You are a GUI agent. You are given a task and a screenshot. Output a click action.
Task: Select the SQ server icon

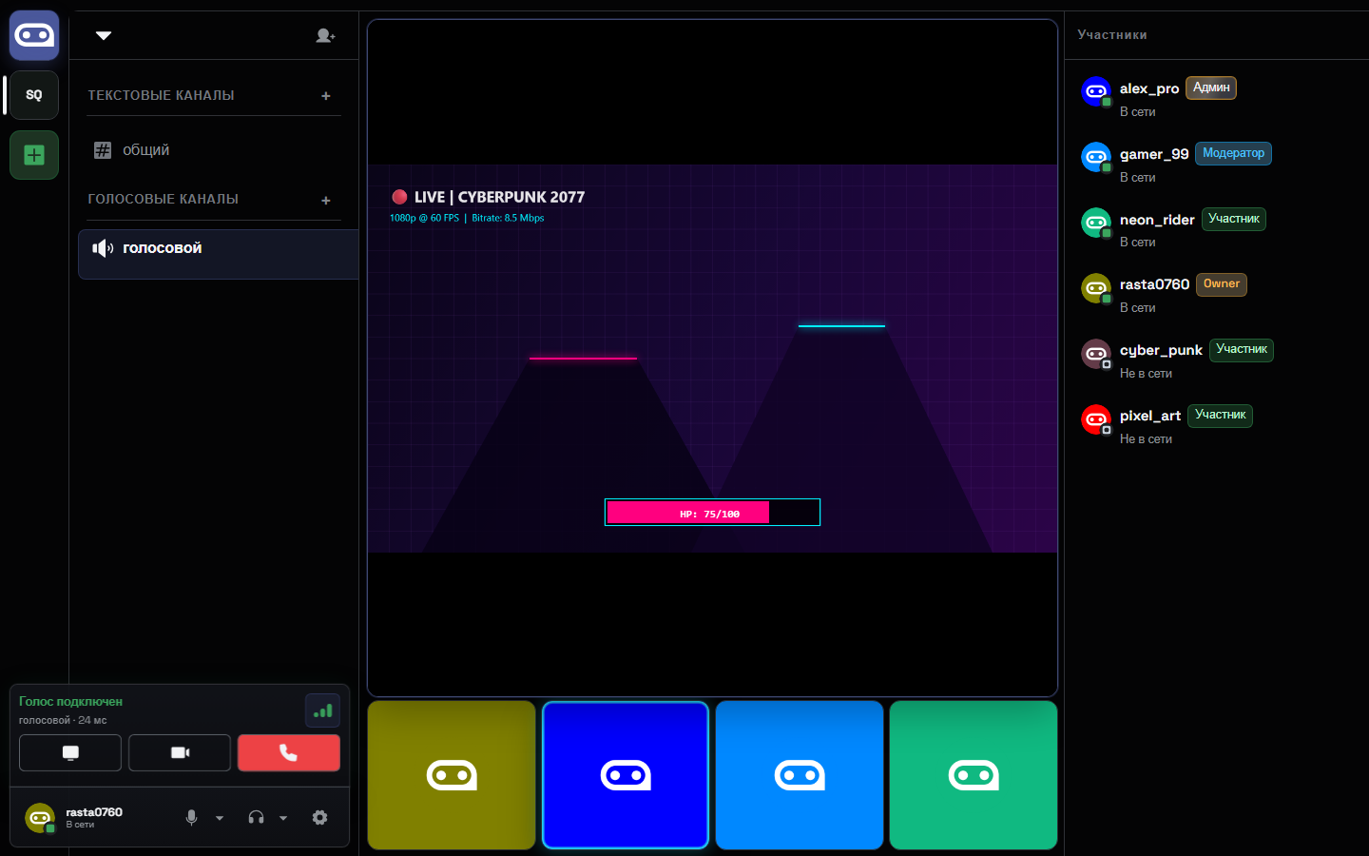(x=34, y=95)
